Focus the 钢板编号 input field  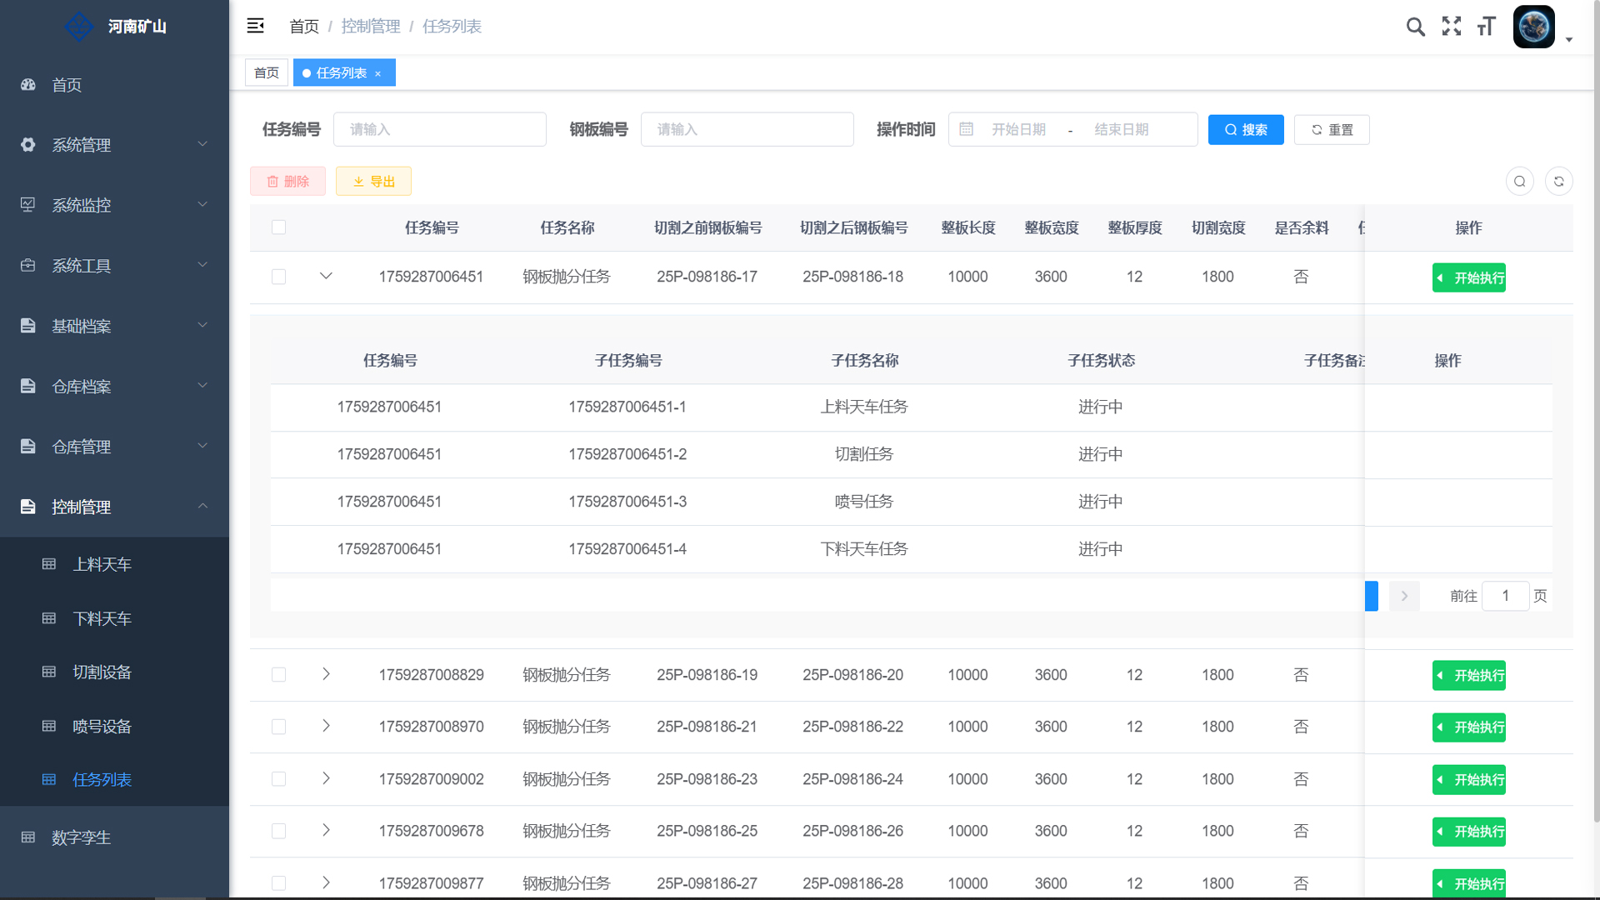tap(747, 130)
